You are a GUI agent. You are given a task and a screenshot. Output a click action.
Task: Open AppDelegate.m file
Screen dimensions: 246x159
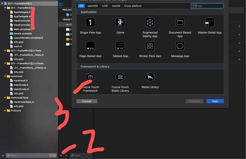click(x=20, y=16)
